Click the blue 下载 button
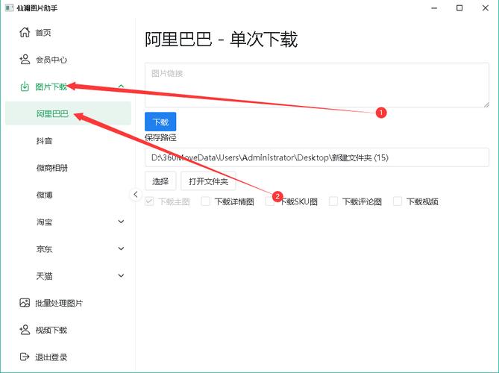Screen dimensions: 499x373 click(x=160, y=122)
